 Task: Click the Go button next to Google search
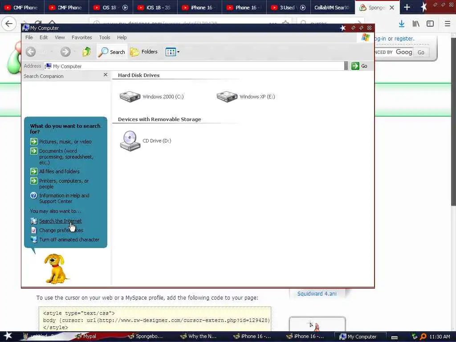[421, 53]
